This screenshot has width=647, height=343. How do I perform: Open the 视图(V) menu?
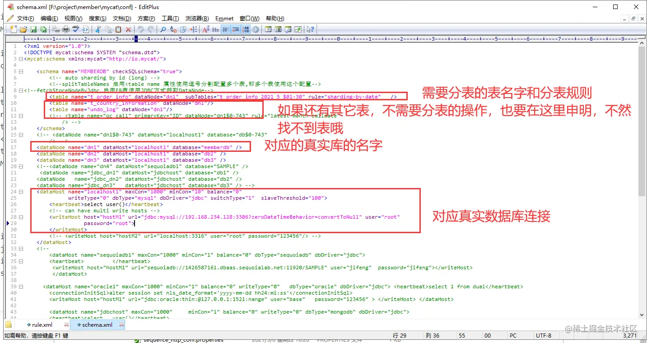pyautogui.click(x=73, y=19)
